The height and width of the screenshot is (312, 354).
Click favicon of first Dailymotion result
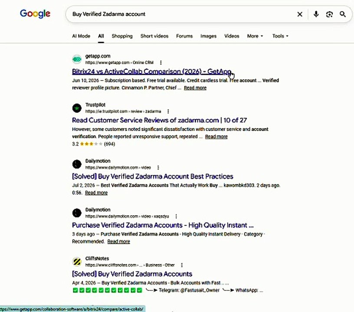click(77, 164)
